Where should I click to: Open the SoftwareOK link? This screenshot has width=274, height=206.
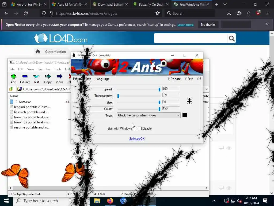point(137,139)
